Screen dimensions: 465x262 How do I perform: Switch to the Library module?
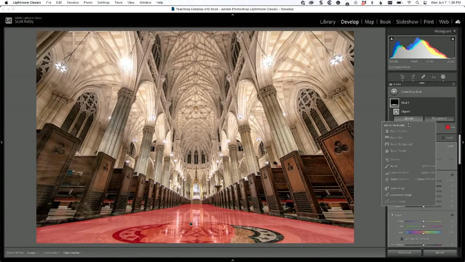[x=327, y=22]
